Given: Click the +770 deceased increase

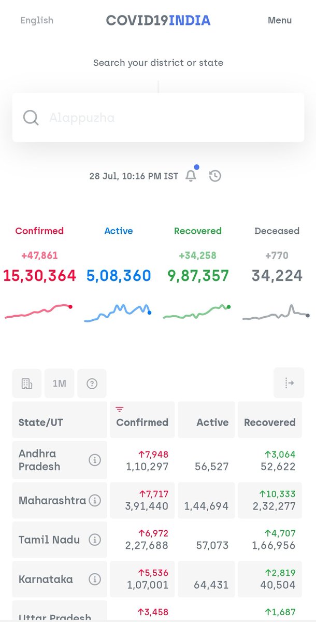Looking at the screenshot, I should coord(277,256).
